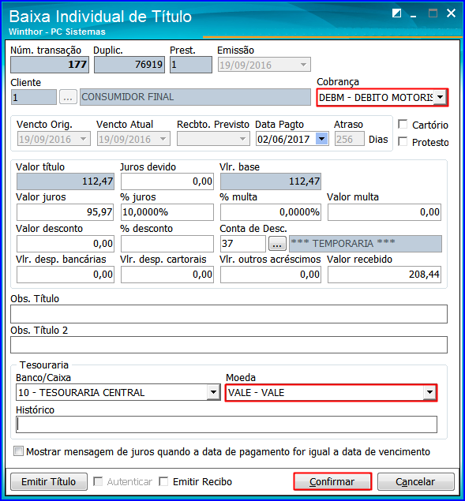Click the Núm. transação field
This screenshot has height=501, width=465.
pyautogui.click(x=50, y=65)
